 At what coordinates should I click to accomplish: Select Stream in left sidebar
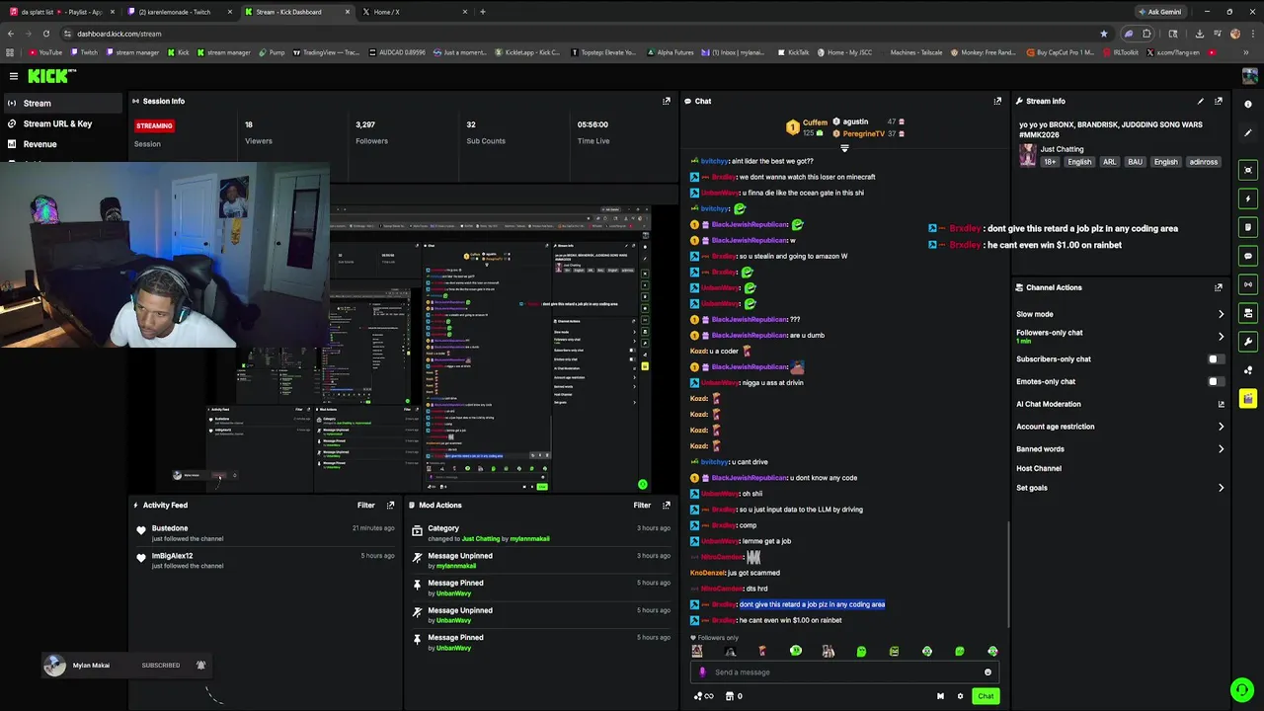[x=61, y=103]
